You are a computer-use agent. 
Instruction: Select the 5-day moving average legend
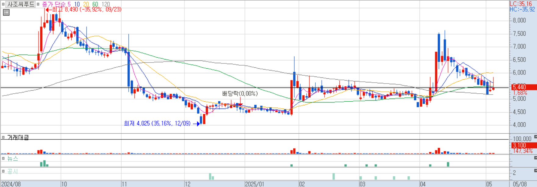click(69, 4)
